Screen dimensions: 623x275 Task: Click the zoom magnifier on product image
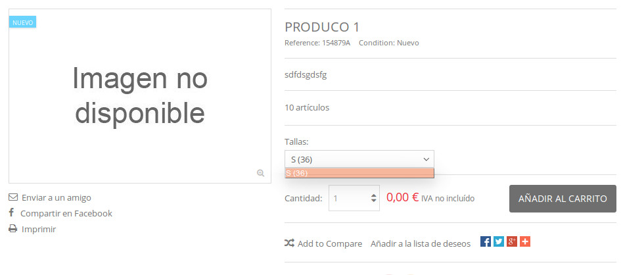pyautogui.click(x=260, y=173)
